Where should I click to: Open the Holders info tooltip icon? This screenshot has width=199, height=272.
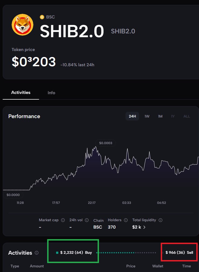pos(126,220)
